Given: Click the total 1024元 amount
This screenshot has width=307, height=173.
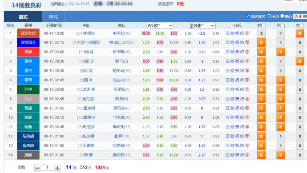Looking at the screenshot, I should pyautogui.click(x=102, y=168).
